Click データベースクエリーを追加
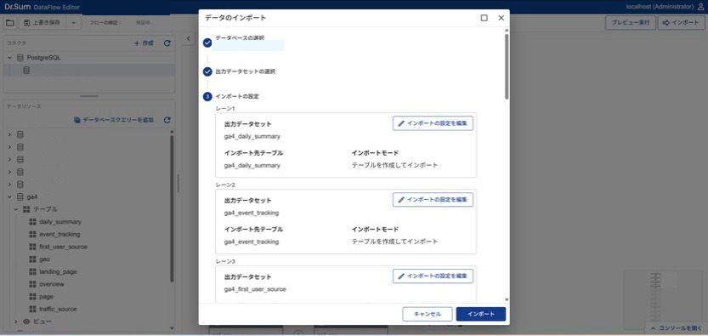708x336 pixels. pyautogui.click(x=114, y=120)
